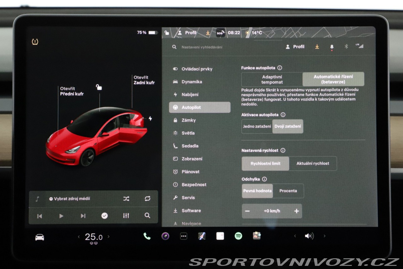Switch speed setting to Aktuální rychlost
Image resolution: width=403 pixels, height=269 pixels.
click(x=313, y=164)
